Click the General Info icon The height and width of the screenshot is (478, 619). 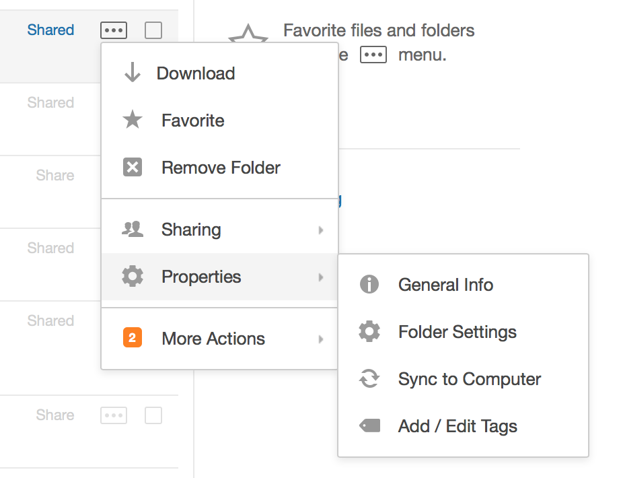pos(369,285)
